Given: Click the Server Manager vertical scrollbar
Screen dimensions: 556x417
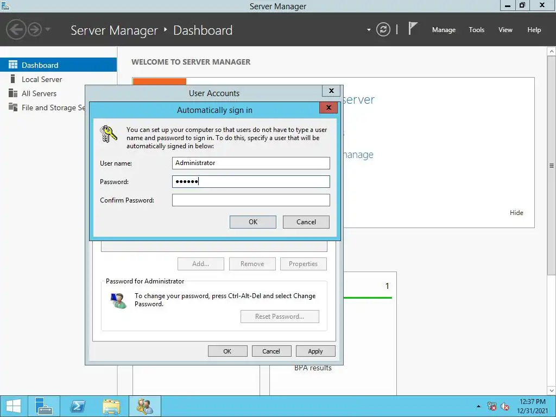Looking at the screenshot, I should [552, 165].
